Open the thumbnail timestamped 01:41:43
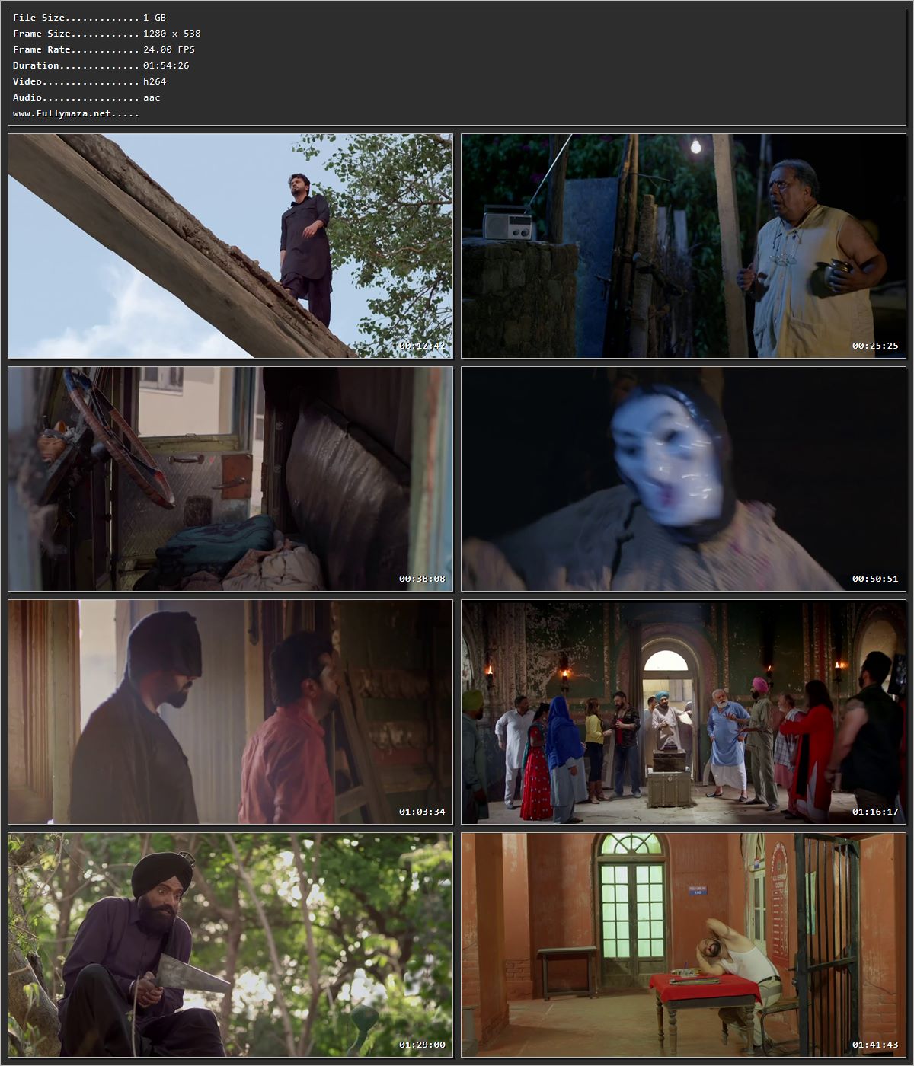This screenshot has width=914, height=1066. (683, 945)
